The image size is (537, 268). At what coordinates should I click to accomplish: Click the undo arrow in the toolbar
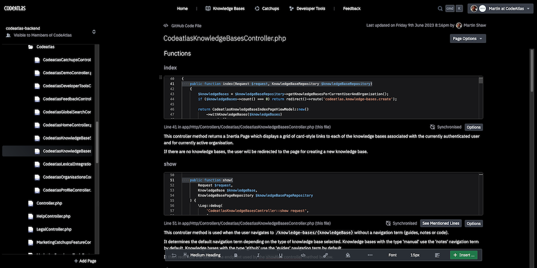174,255
